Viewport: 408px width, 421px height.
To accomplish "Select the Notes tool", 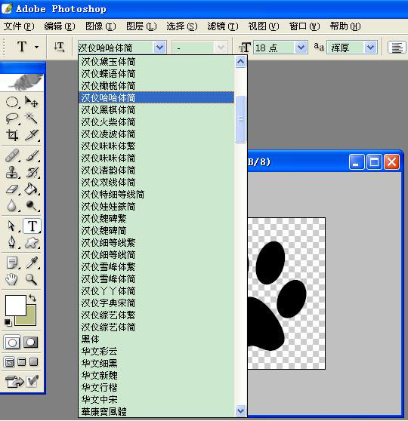I will (12, 263).
